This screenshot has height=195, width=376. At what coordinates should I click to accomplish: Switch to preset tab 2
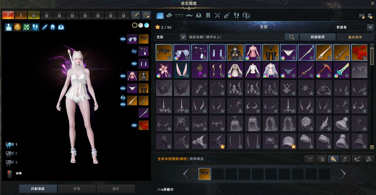coord(21,16)
